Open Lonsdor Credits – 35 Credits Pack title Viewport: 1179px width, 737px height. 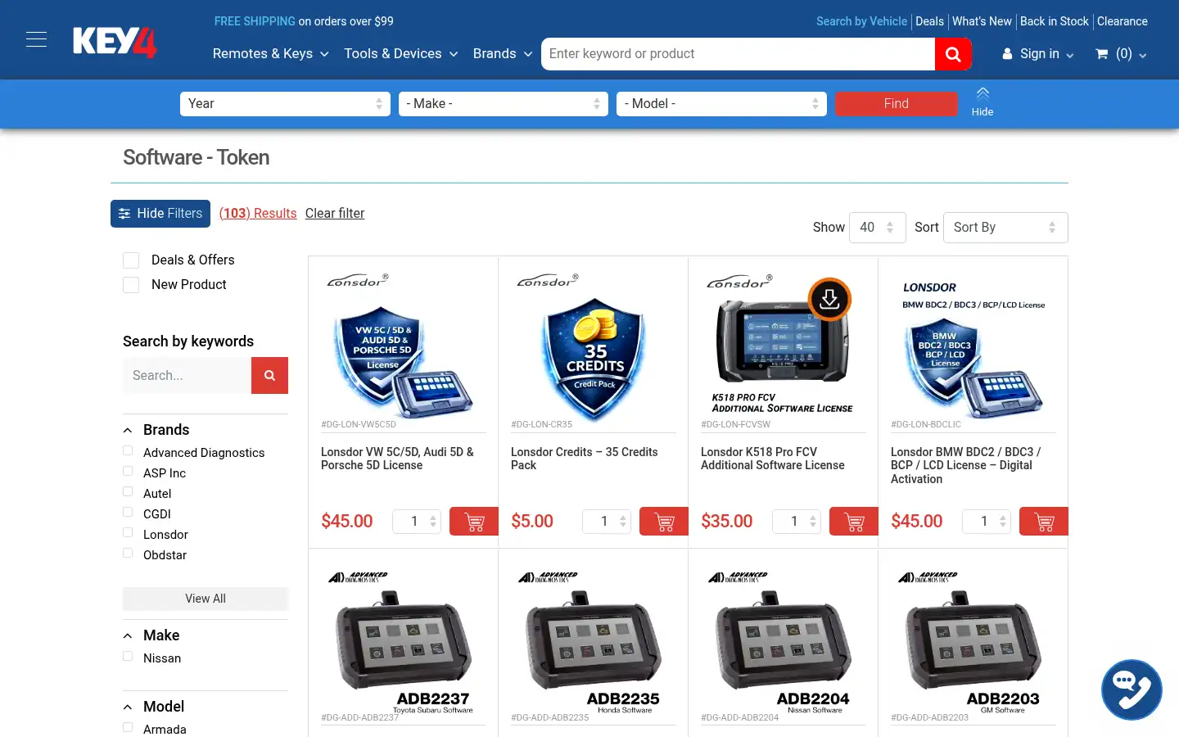click(585, 459)
